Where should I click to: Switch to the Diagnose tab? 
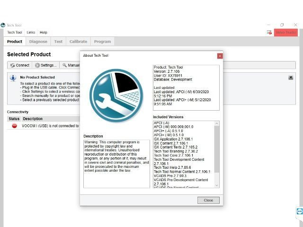tap(38, 42)
